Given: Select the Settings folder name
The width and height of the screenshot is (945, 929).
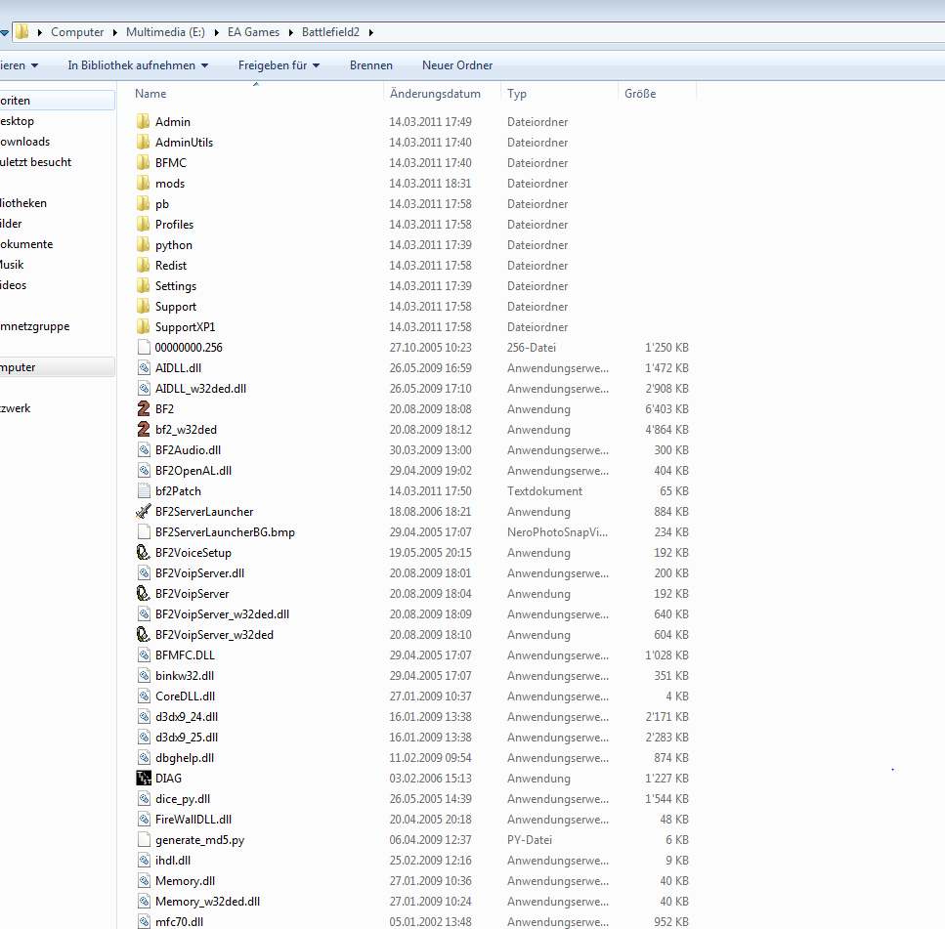Looking at the screenshot, I should (175, 285).
